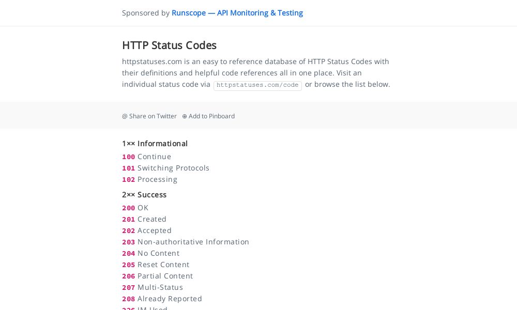
Task: Open 208 Already Reported
Action: [162, 299]
